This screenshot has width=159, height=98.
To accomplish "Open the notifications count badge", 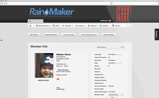I will pos(110,21).
